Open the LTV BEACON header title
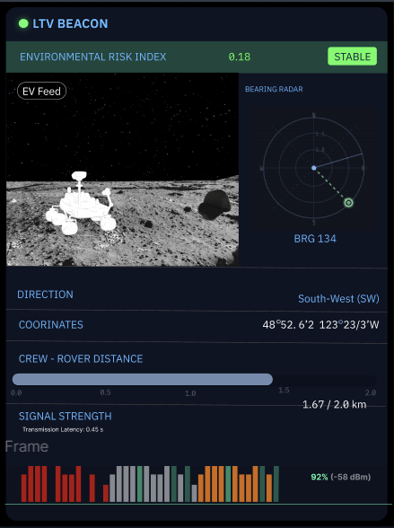 (70, 23)
